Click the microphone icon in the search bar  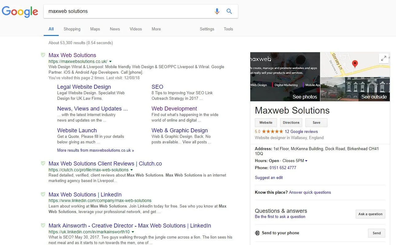(x=217, y=11)
